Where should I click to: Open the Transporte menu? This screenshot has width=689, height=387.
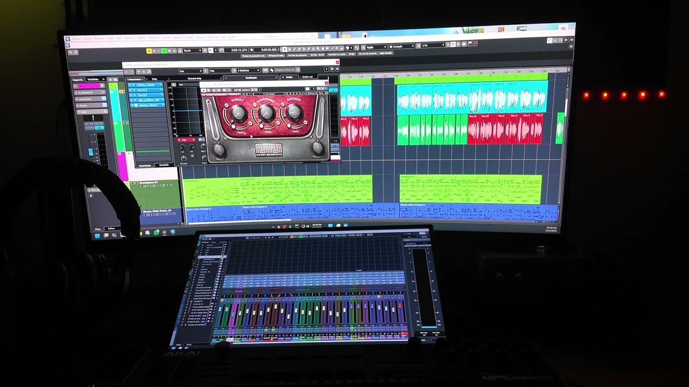tap(154, 38)
